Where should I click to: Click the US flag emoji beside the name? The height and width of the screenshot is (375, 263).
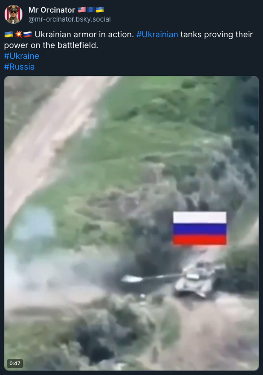(82, 9)
